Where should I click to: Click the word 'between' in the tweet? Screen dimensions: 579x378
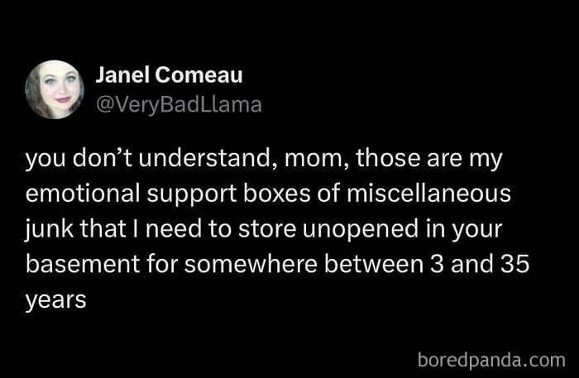pyautogui.click(x=374, y=264)
